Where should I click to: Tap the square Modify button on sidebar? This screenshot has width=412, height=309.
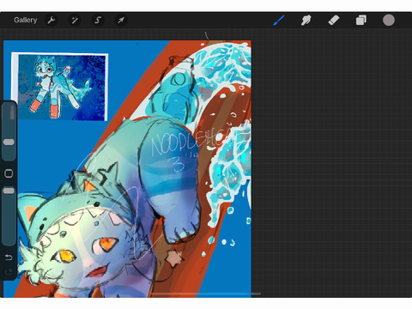click(x=9, y=173)
